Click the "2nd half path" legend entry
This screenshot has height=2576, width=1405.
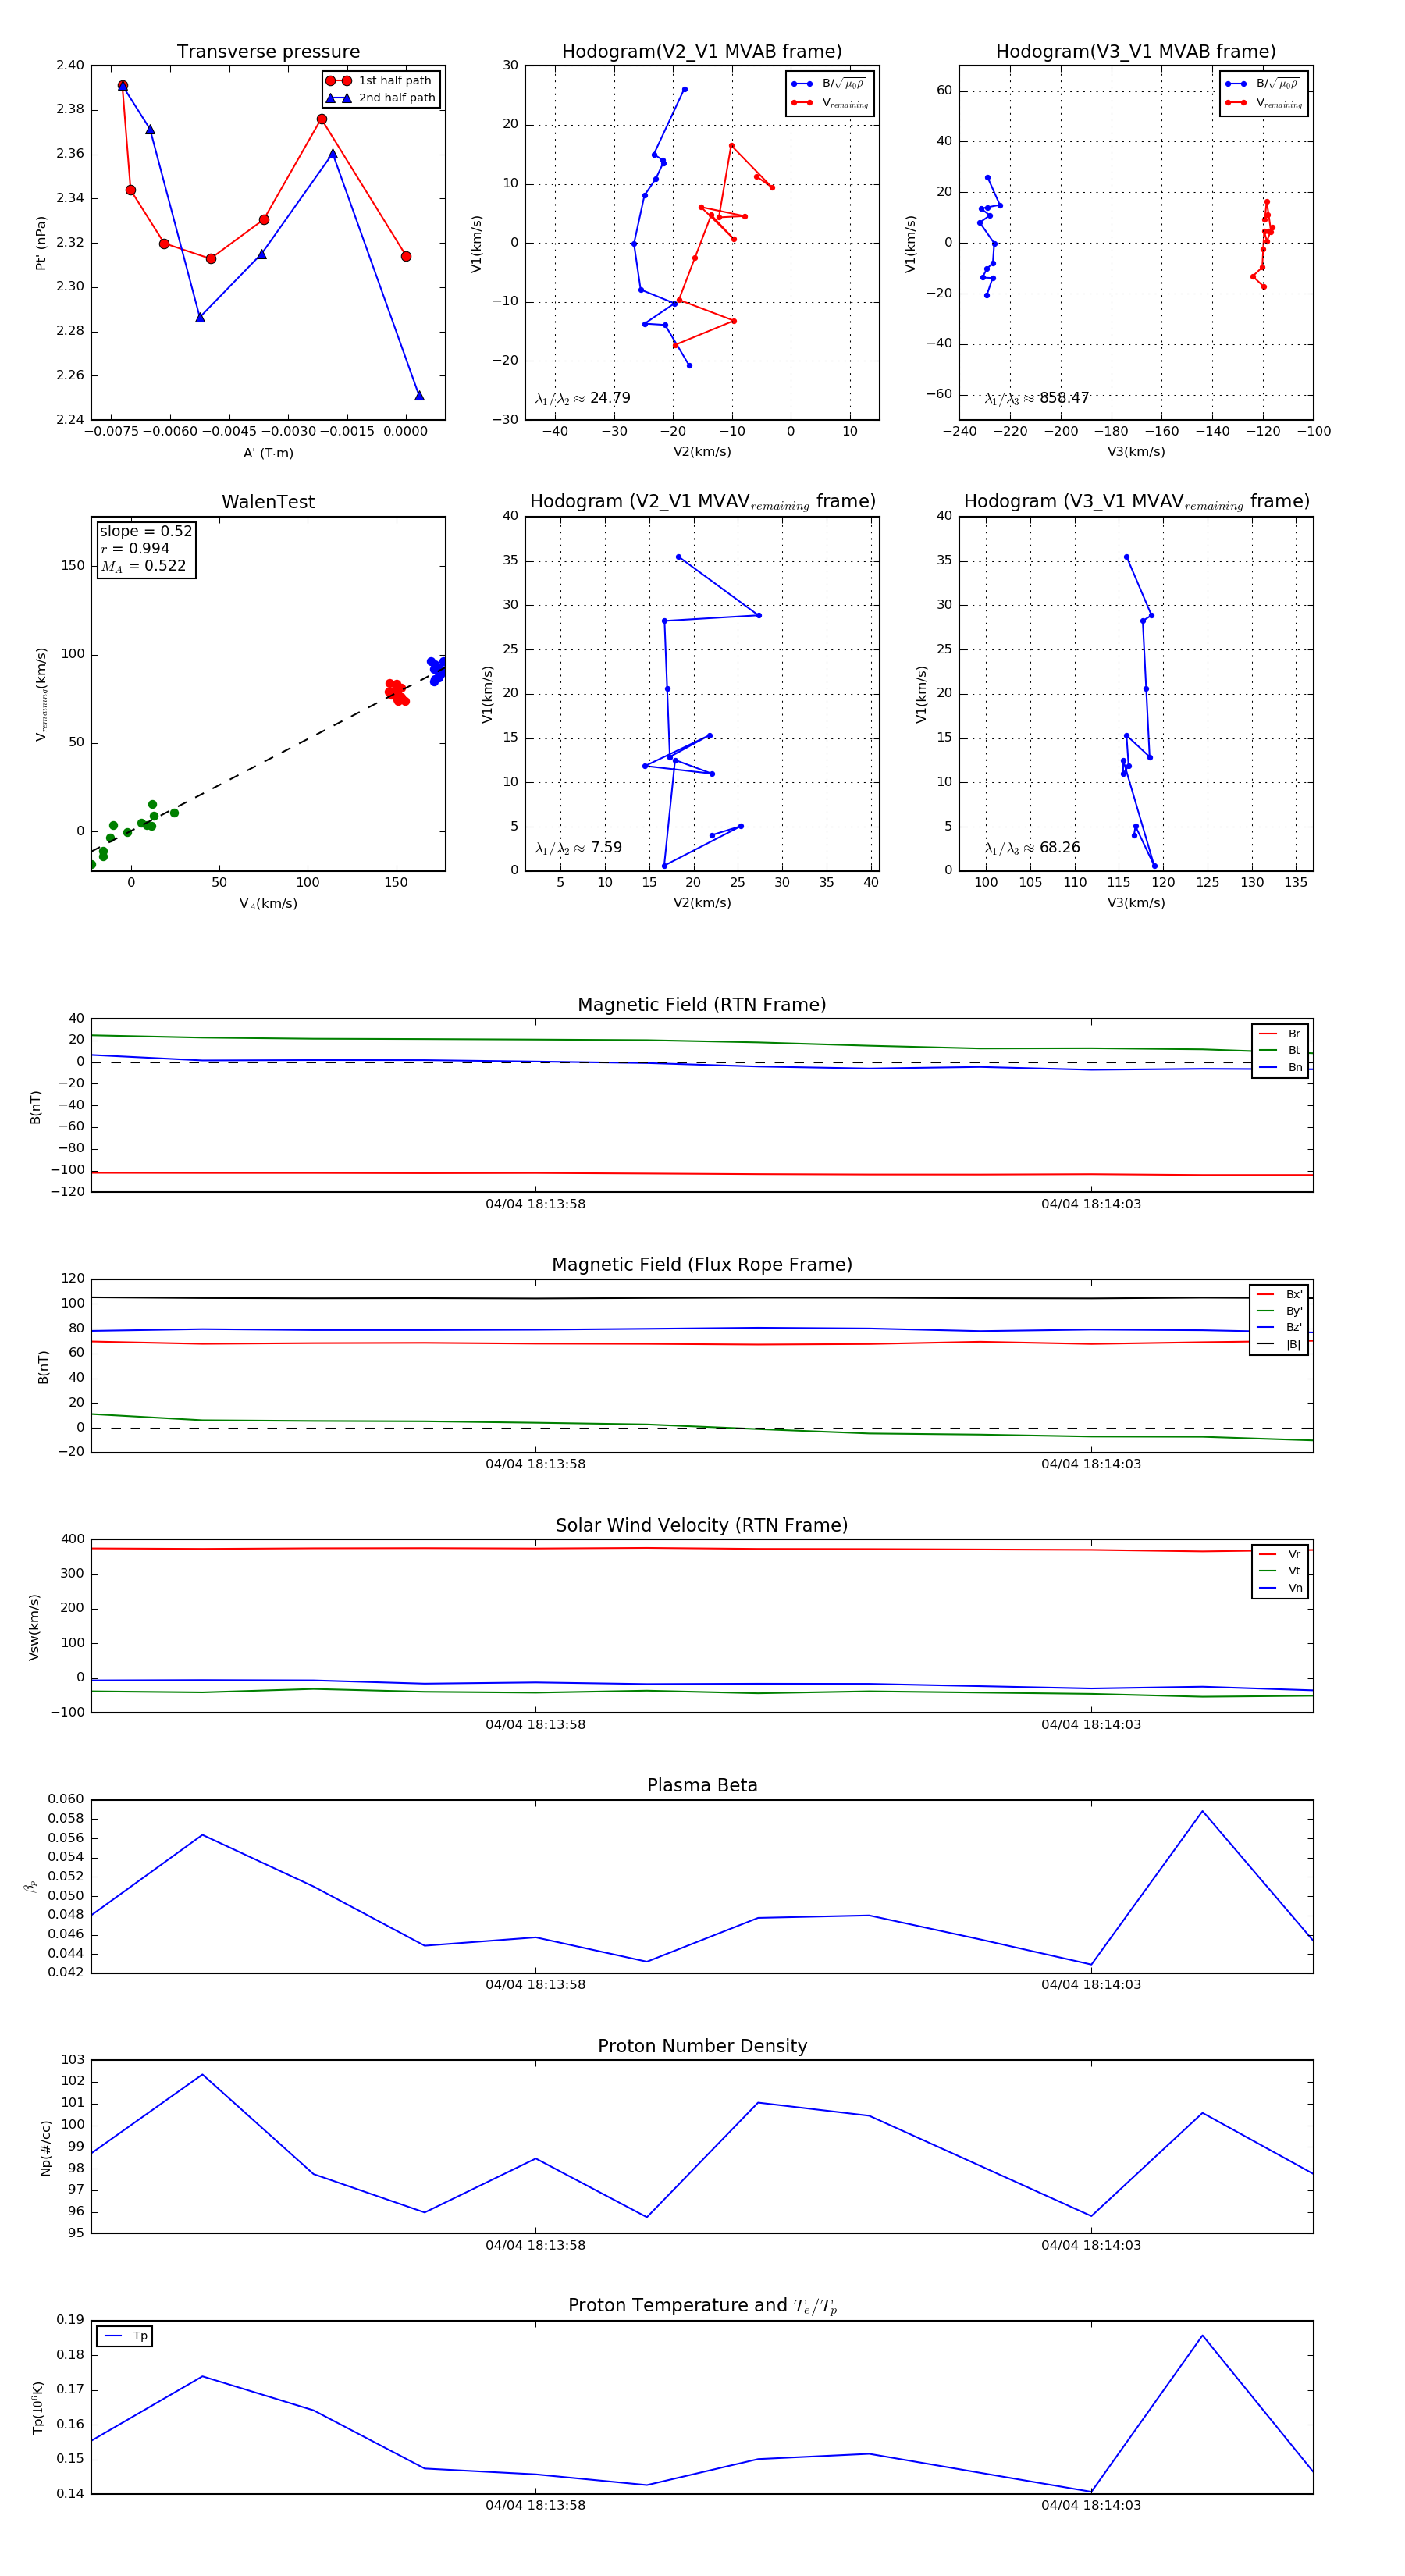(x=381, y=98)
